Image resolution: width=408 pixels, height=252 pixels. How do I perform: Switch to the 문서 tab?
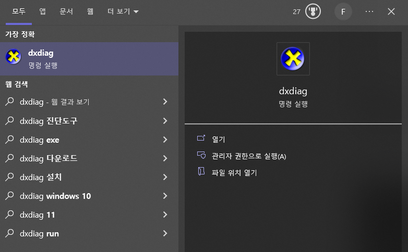click(66, 11)
